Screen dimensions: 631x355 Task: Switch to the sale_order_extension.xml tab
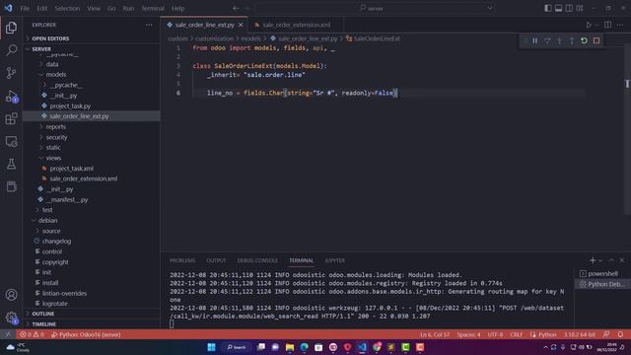(296, 25)
